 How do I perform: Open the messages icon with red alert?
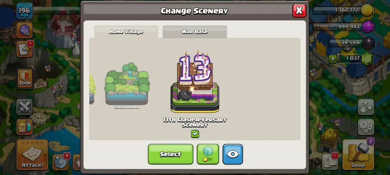click(25, 49)
